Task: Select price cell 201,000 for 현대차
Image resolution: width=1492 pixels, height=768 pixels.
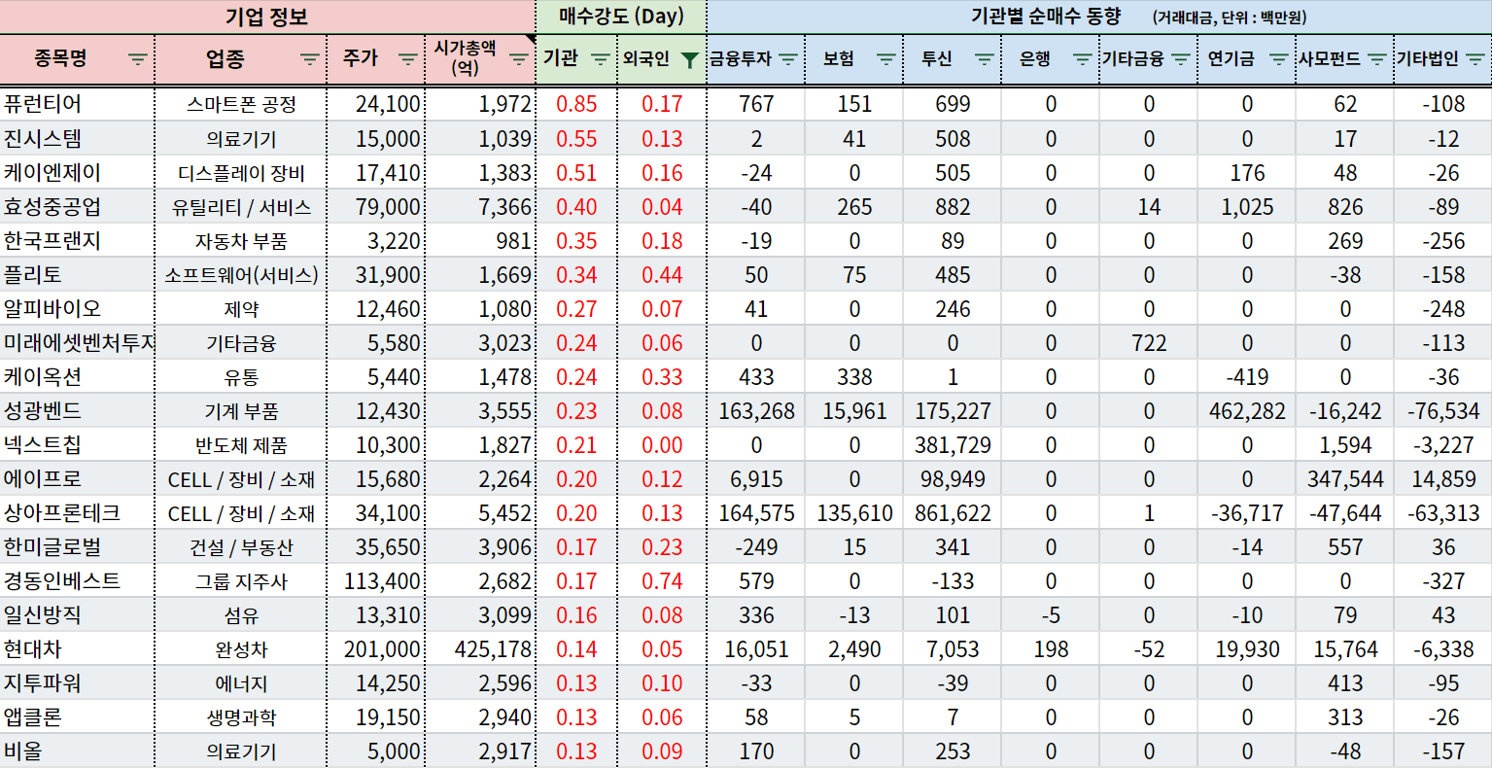Action: pos(376,648)
